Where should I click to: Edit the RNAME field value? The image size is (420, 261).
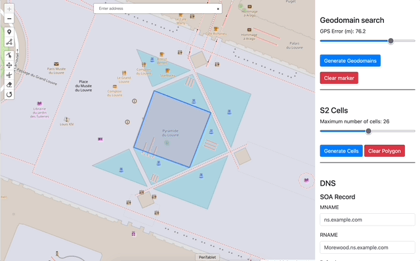click(x=367, y=247)
